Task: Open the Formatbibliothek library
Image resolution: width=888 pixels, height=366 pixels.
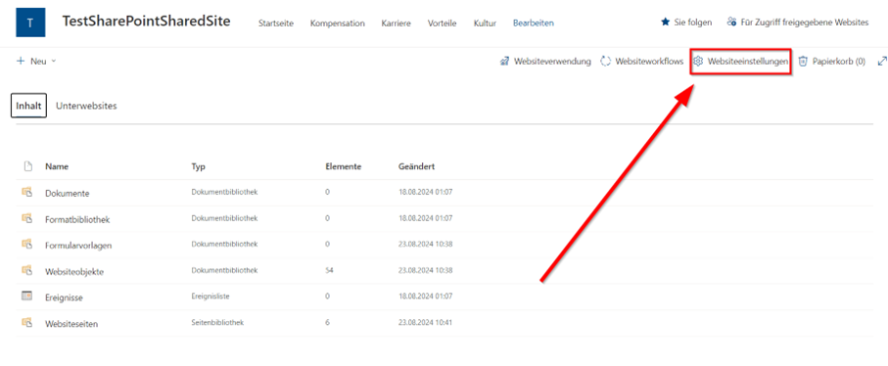Action: 77,219
